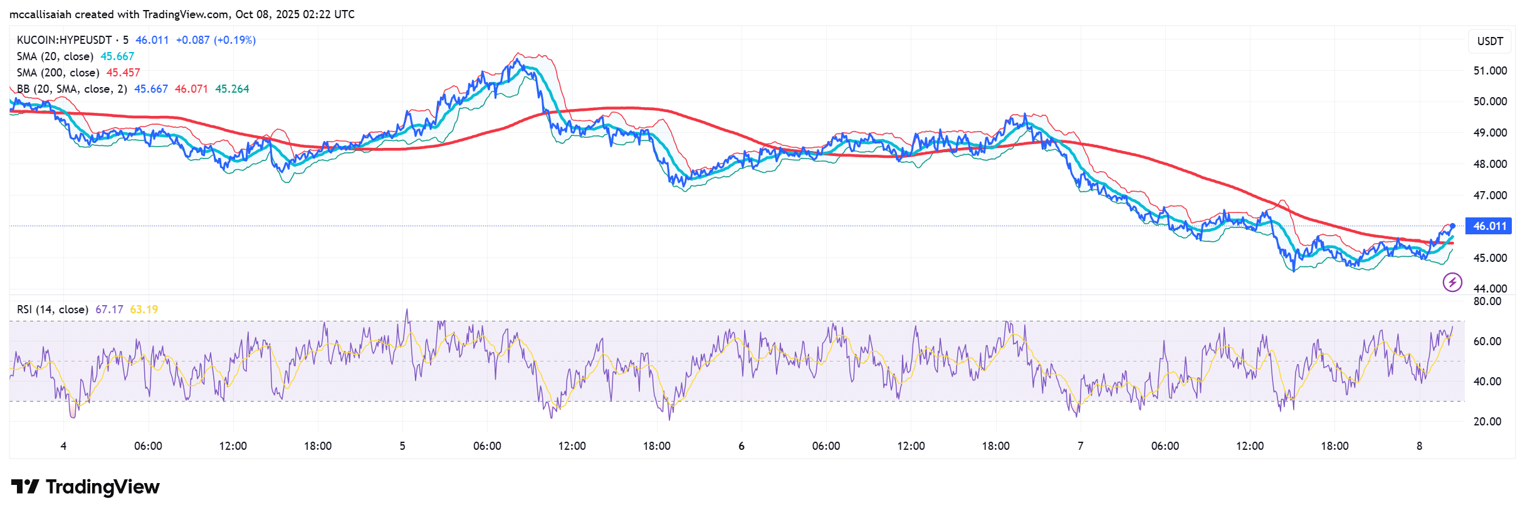Click the purple lightning bolt icon
This screenshot has height=515, width=1525.
click(x=1452, y=282)
